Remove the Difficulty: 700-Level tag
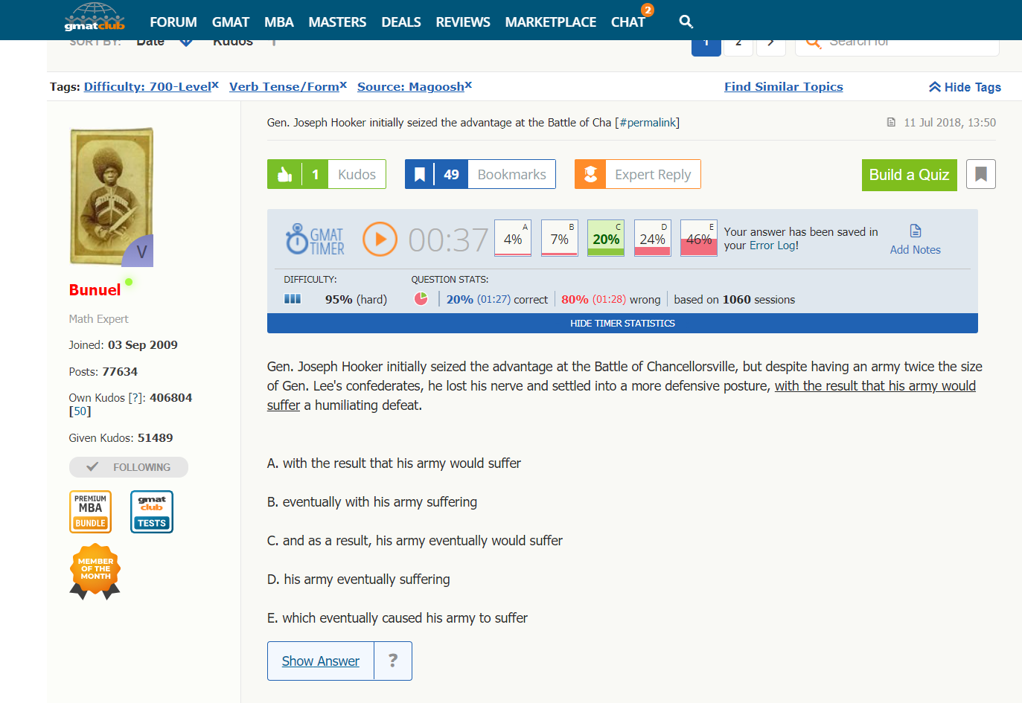Screen dimensions: 1022x703 click(x=215, y=85)
